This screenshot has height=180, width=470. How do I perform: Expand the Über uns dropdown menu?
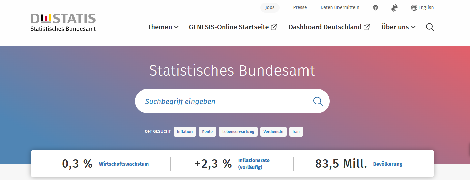coord(399,27)
